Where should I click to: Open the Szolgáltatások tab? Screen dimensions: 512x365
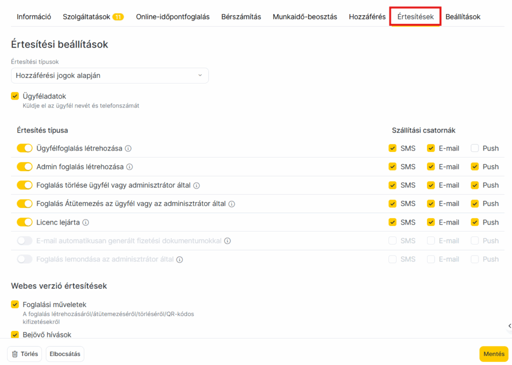tap(92, 16)
